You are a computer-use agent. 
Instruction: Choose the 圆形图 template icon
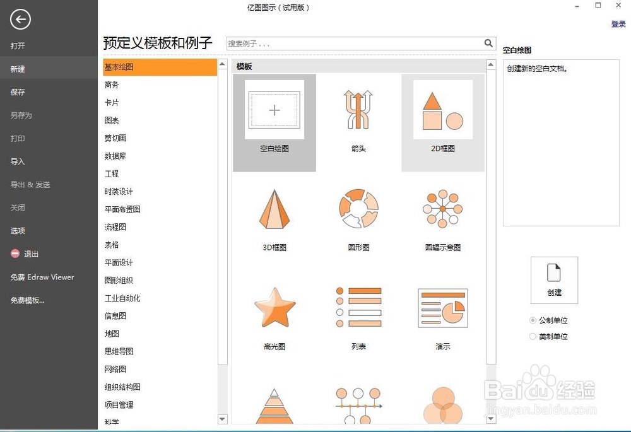[358, 208]
